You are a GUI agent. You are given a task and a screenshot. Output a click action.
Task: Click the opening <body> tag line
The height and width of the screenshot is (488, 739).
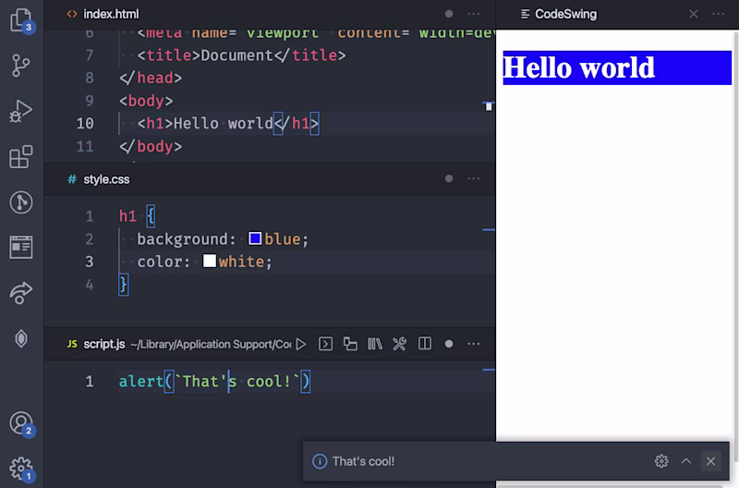coord(146,101)
